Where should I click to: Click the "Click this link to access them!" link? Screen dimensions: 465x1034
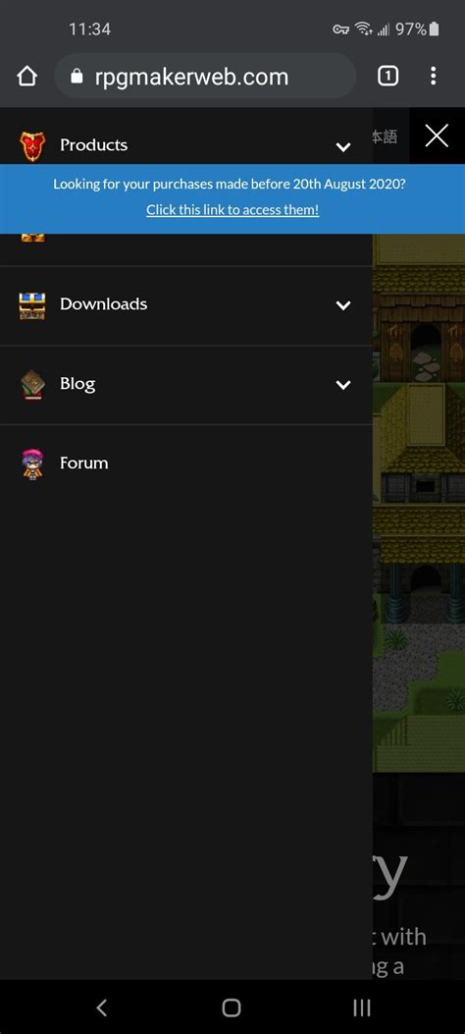point(232,210)
